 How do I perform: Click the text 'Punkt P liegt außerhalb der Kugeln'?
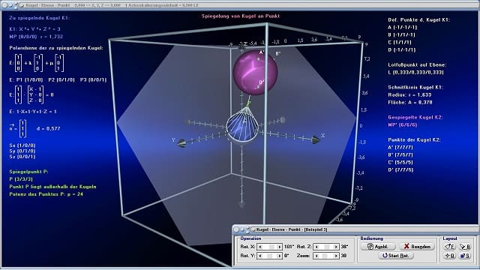[x=52, y=187]
